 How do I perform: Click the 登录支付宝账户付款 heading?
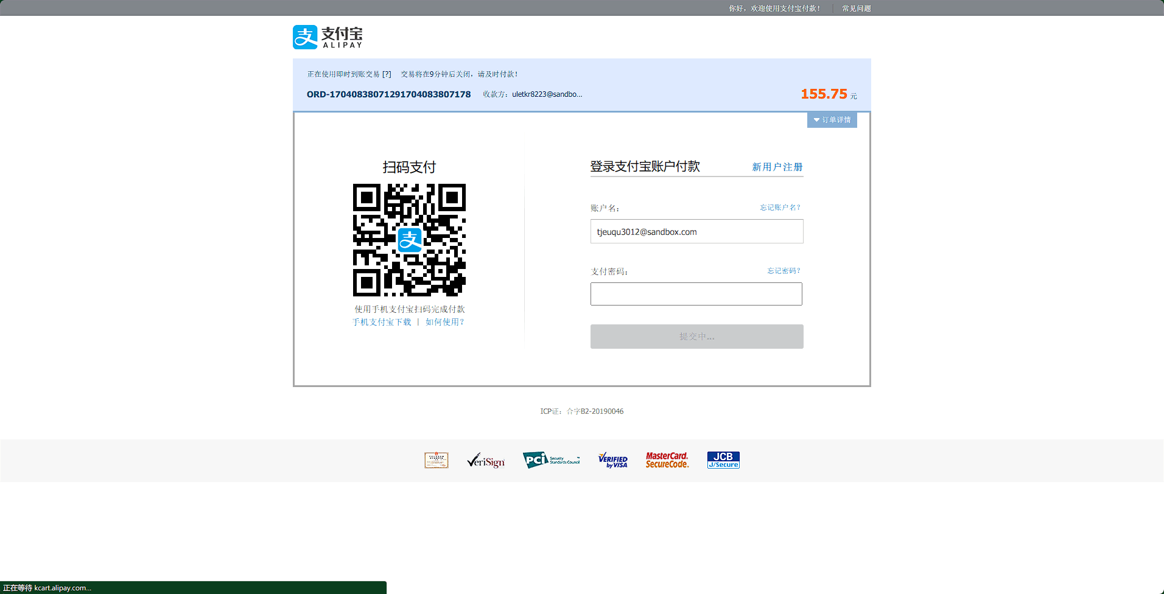click(645, 167)
